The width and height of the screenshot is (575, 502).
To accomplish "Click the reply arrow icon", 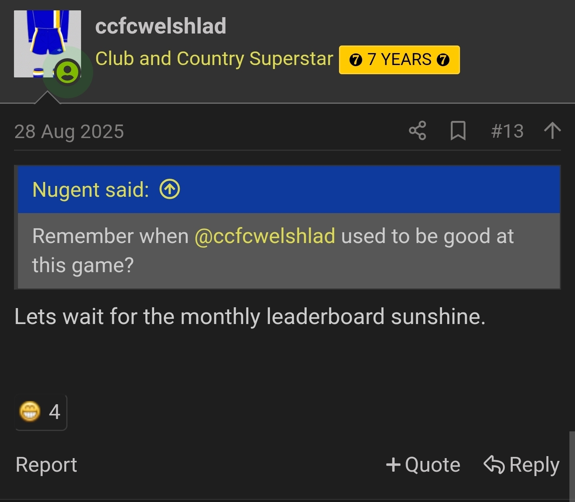I will coord(494,465).
